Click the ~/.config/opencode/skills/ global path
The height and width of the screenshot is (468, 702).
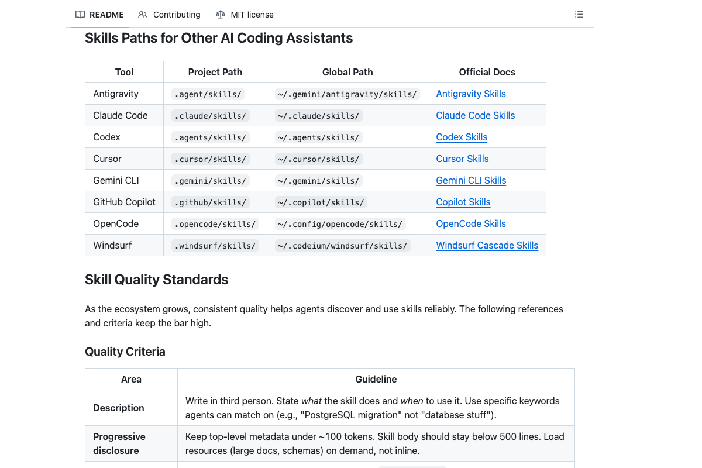click(340, 224)
